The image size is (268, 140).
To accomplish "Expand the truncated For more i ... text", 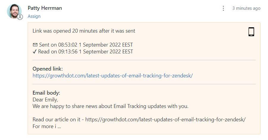I will coord(47,126).
